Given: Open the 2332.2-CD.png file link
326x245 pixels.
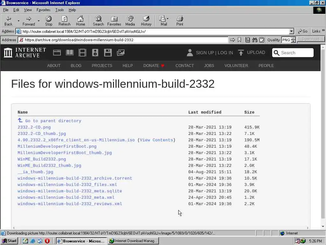Looking at the screenshot, I should (34, 127).
